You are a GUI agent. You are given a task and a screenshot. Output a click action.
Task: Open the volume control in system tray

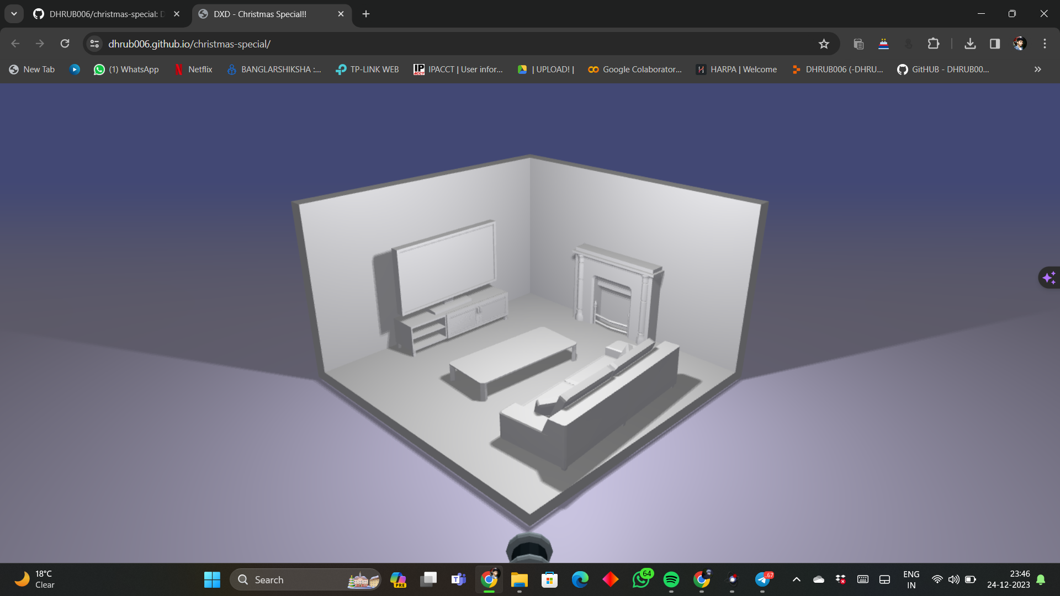(953, 579)
